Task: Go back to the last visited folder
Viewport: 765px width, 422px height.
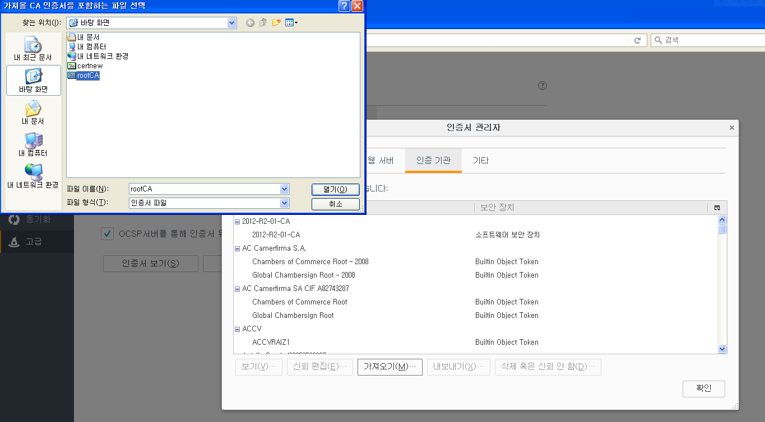Action: [x=250, y=23]
